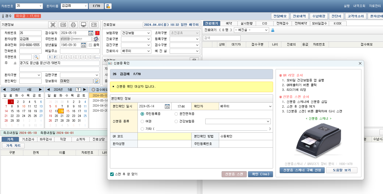Click the printer icon in 기본정보 toolbar
This screenshot has height=194, width=383.
[x=73, y=25]
